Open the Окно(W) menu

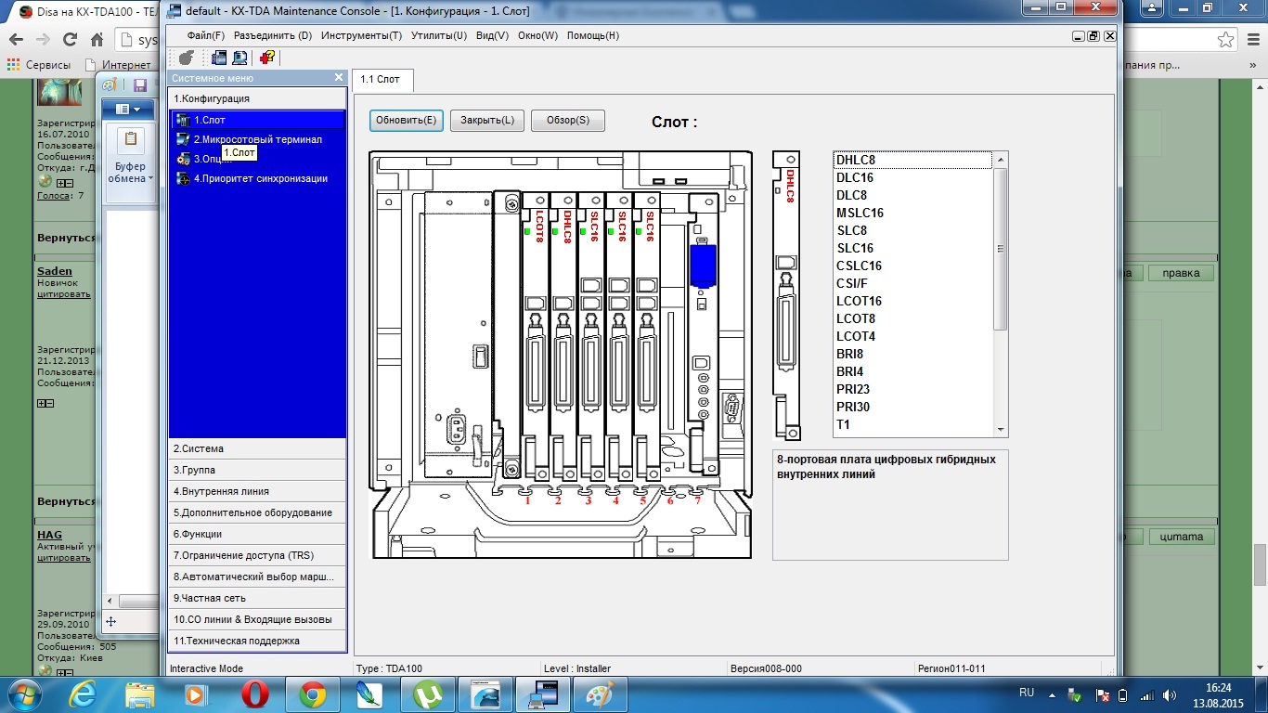point(537,35)
